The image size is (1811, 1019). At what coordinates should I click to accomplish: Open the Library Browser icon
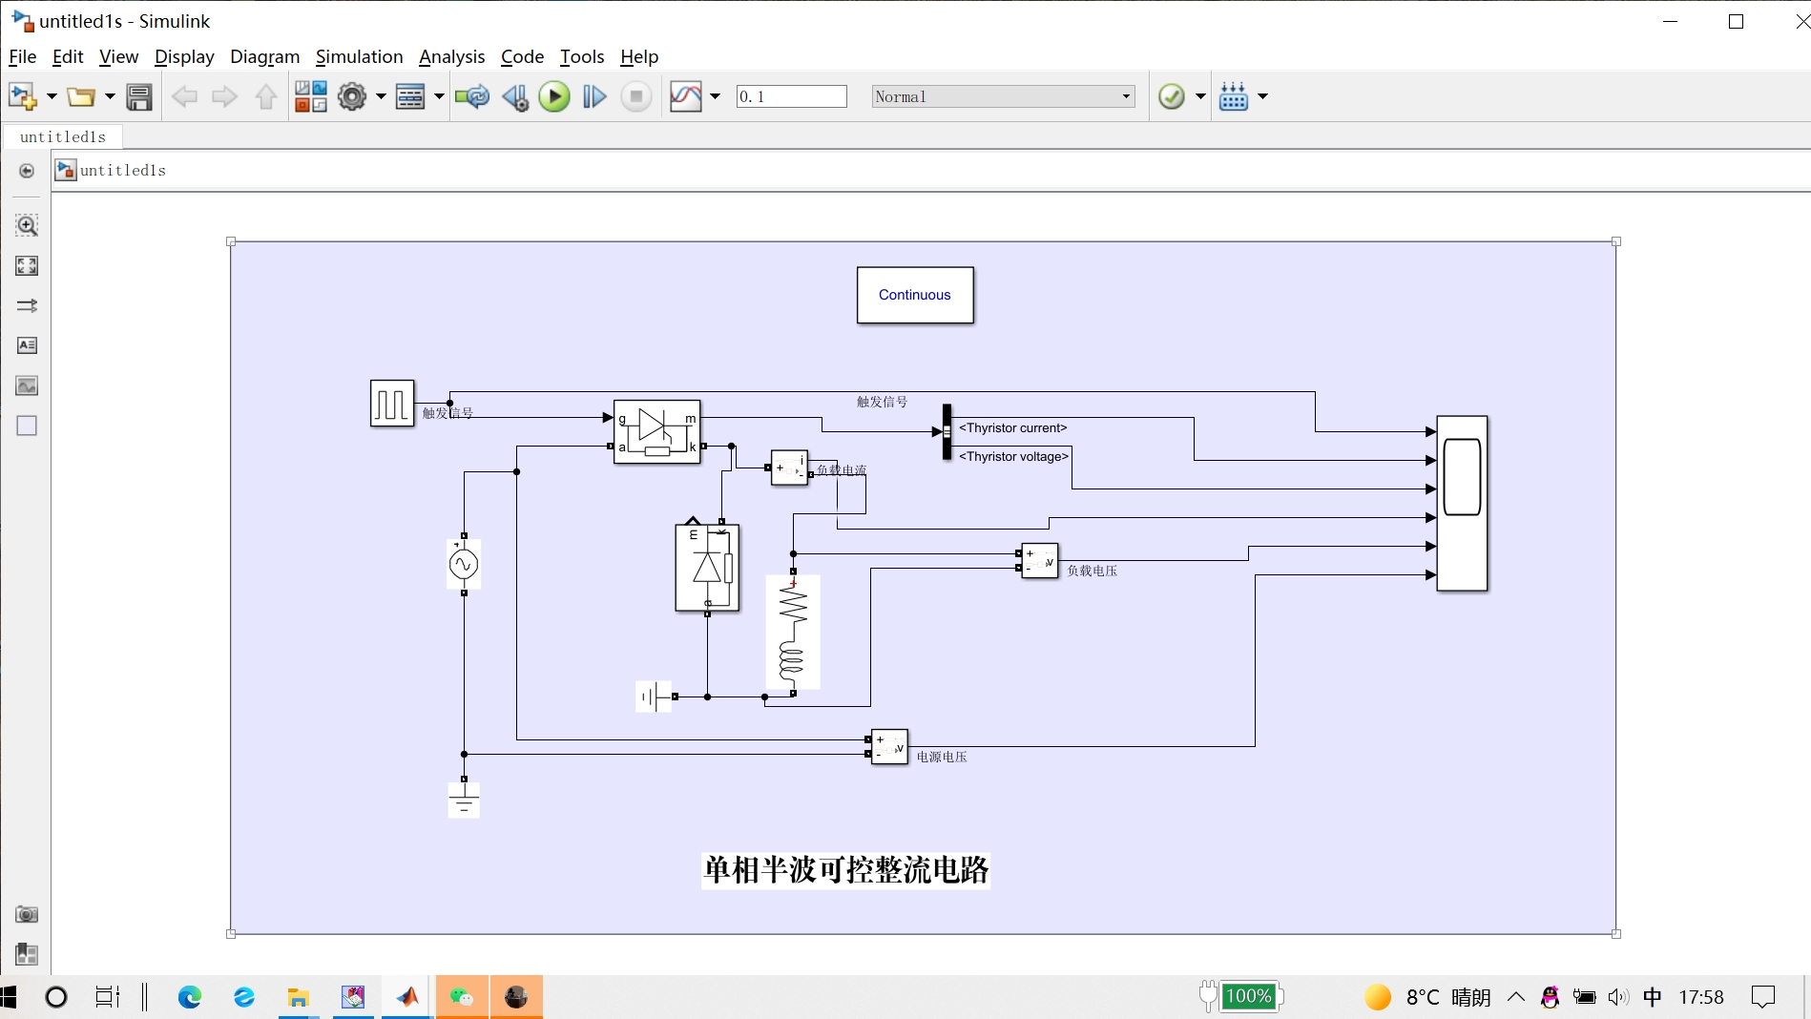[x=310, y=96]
